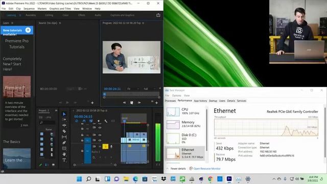The width and height of the screenshot is (327, 184).
Task: Toggle eye visibility for V1 track
Action: point(100,140)
